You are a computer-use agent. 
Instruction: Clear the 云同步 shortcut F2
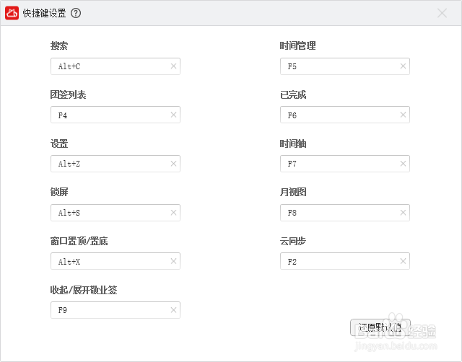click(x=403, y=261)
